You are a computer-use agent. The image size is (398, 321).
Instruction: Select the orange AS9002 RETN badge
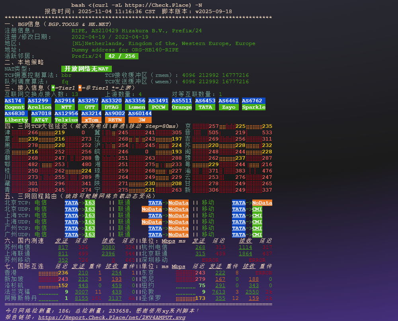point(115,117)
